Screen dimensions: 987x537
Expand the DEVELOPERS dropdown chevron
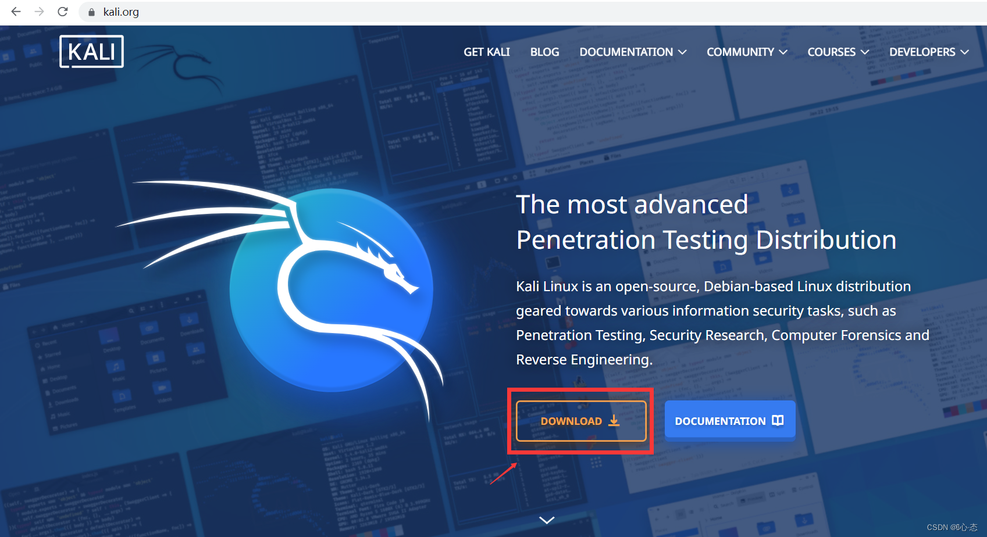965,52
